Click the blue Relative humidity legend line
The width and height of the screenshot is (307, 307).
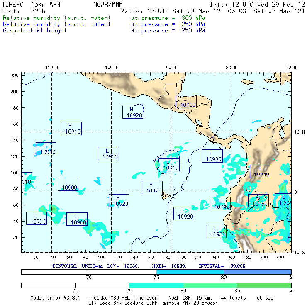(x=57, y=24)
